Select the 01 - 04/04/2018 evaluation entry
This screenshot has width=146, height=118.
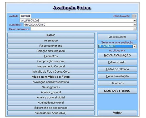click(115, 46)
